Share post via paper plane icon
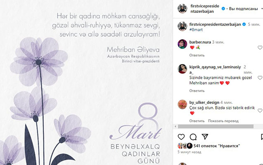This screenshot has width=263, height=165. (x=205, y=137)
